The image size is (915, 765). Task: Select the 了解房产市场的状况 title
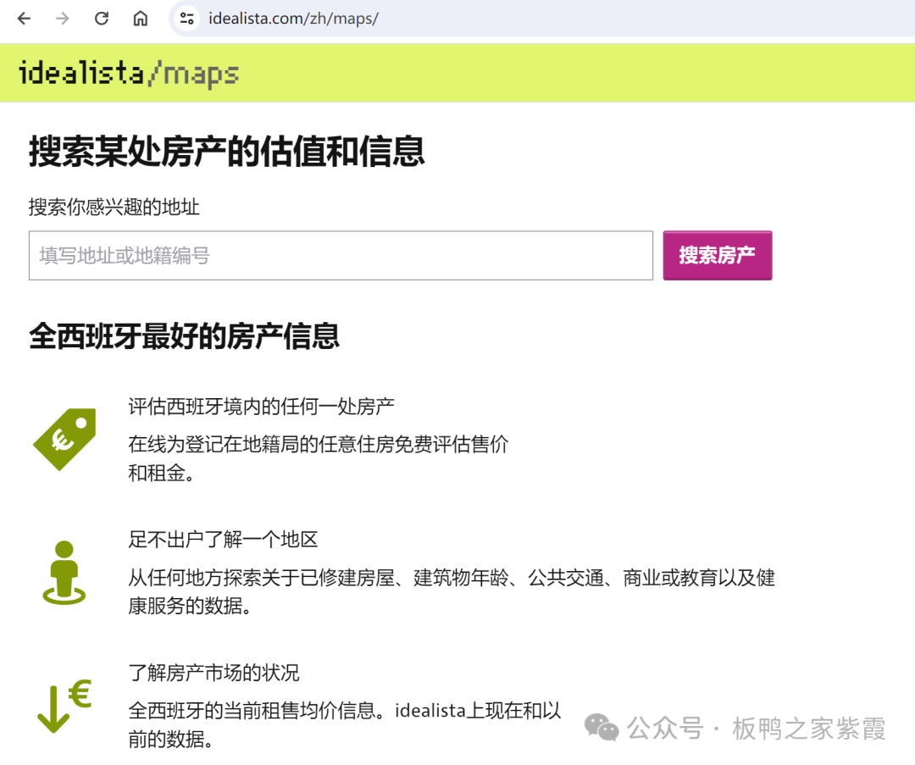213,673
